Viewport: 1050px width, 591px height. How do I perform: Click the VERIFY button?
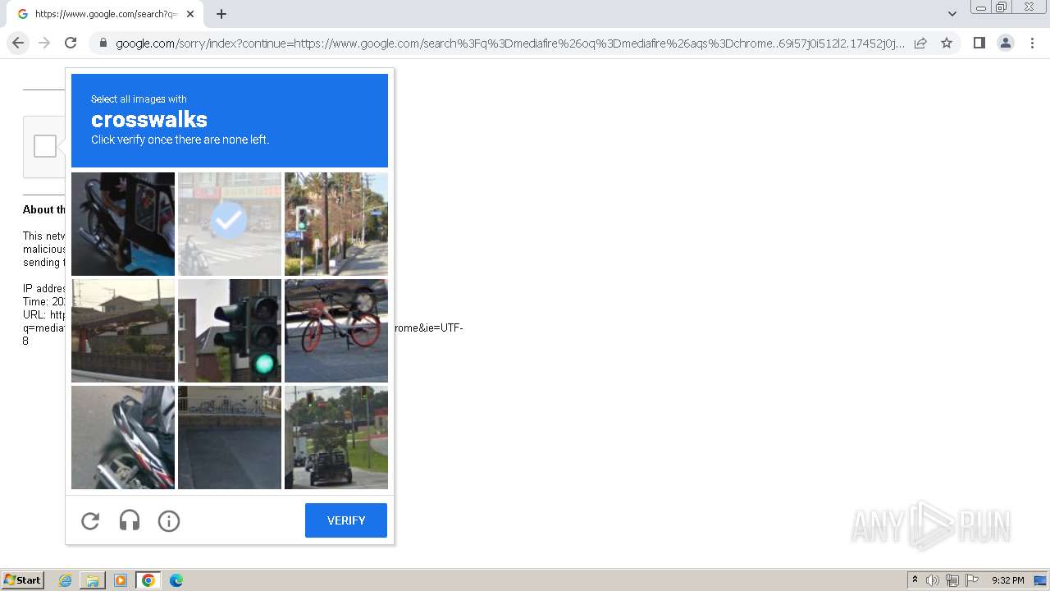pyautogui.click(x=346, y=520)
